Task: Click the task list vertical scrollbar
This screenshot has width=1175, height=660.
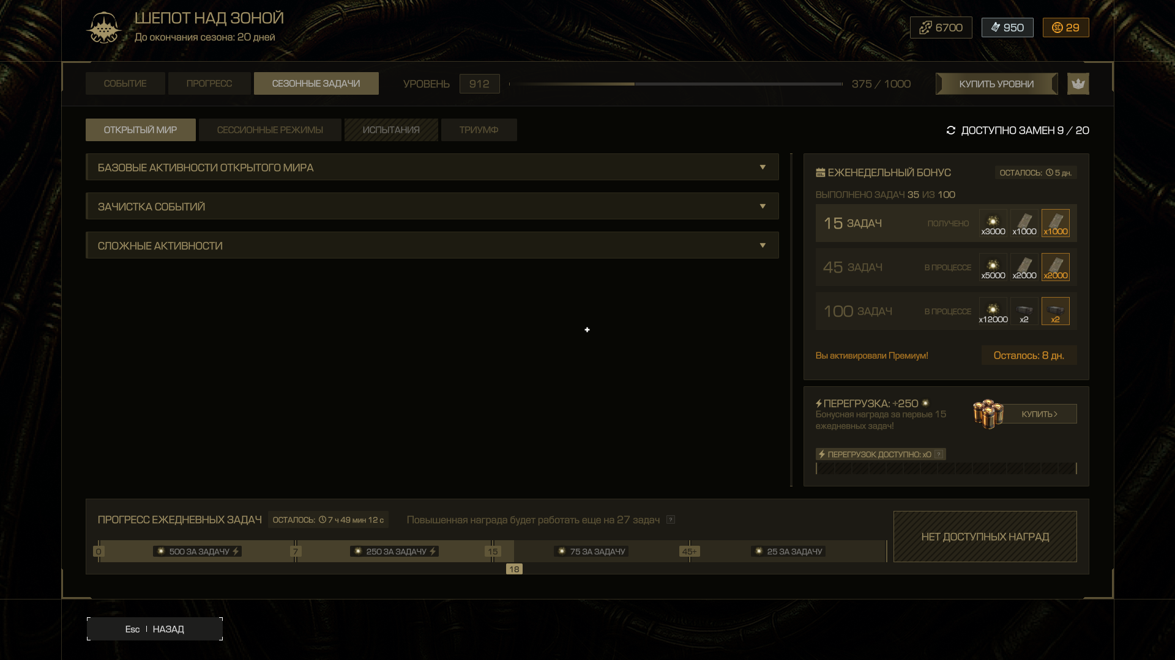Action: click(x=791, y=320)
